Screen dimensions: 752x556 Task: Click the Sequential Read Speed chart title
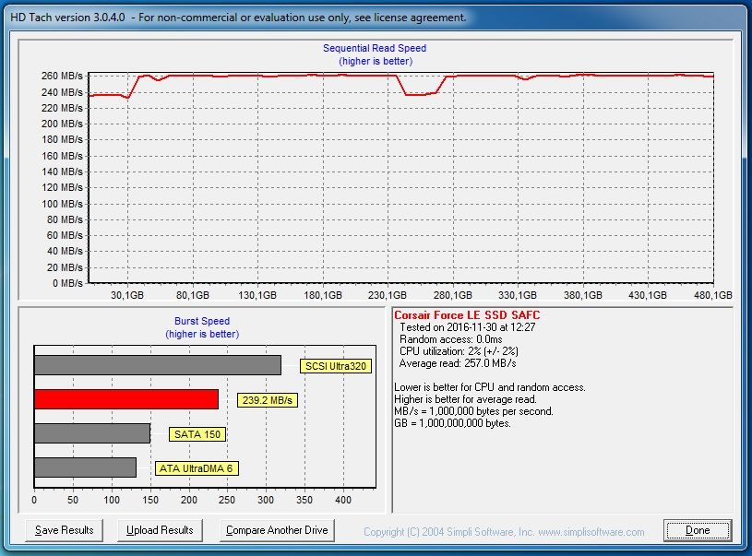[x=375, y=48]
